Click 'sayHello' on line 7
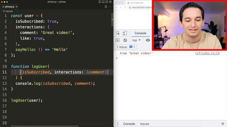Screen dimensions: 227x127 coord(24,49)
